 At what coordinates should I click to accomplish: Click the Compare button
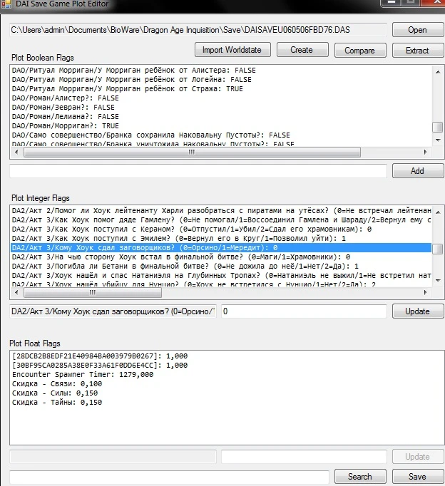click(x=360, y=50)
